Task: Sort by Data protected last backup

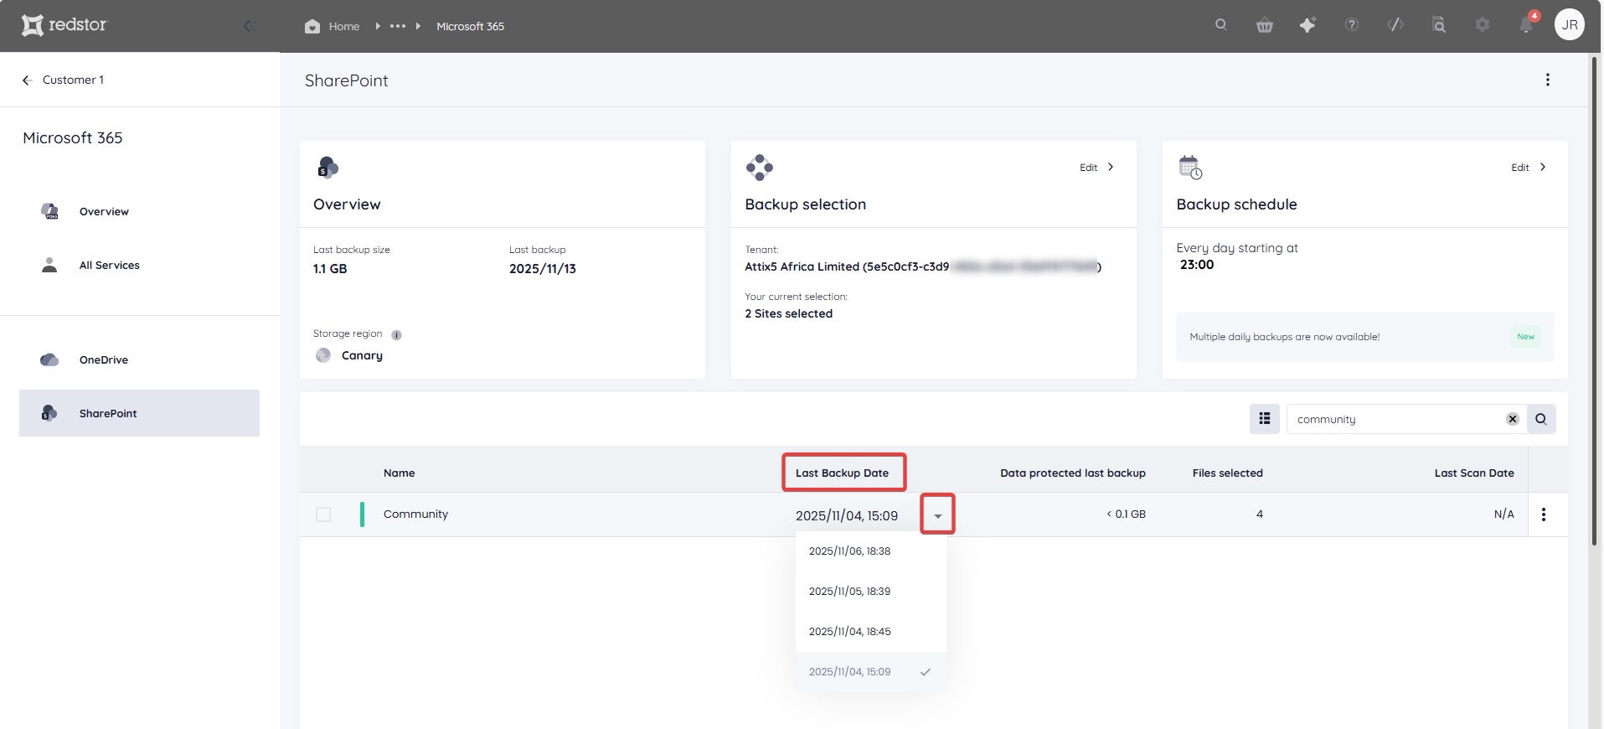Action: [1072, 473]
